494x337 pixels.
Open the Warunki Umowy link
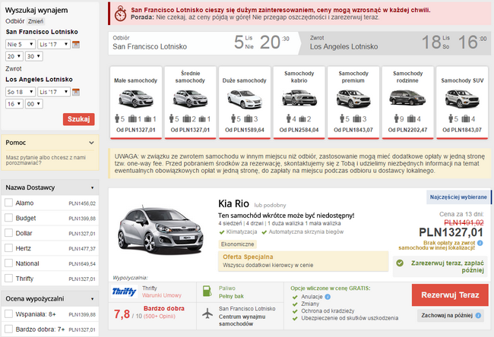[x=160, y=296]
